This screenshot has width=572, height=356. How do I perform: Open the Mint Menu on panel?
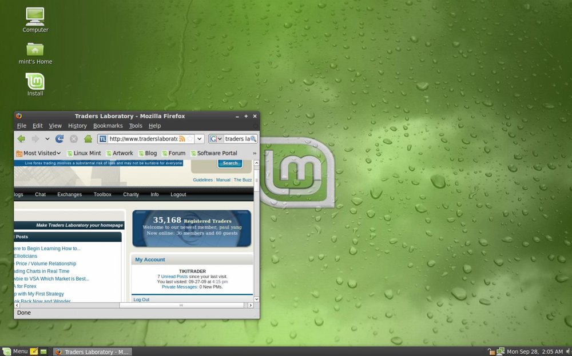(x=15, y=351)
